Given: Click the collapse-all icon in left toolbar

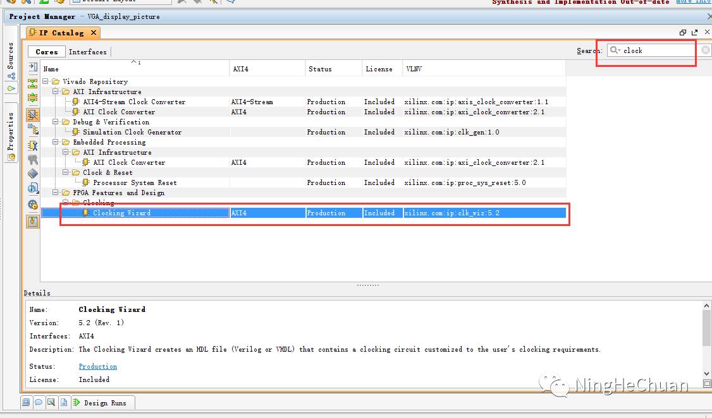Looking at the screenshot, I should [33, 83].
